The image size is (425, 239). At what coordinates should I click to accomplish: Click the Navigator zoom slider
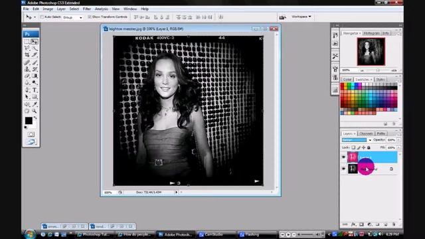(x=378, y=70)
